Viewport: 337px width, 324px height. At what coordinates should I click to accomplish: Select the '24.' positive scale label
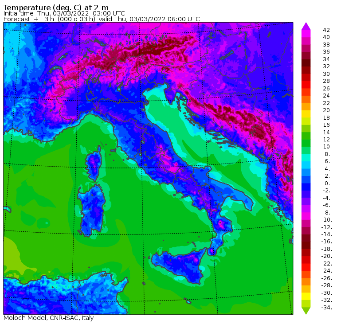coord(327,96)
